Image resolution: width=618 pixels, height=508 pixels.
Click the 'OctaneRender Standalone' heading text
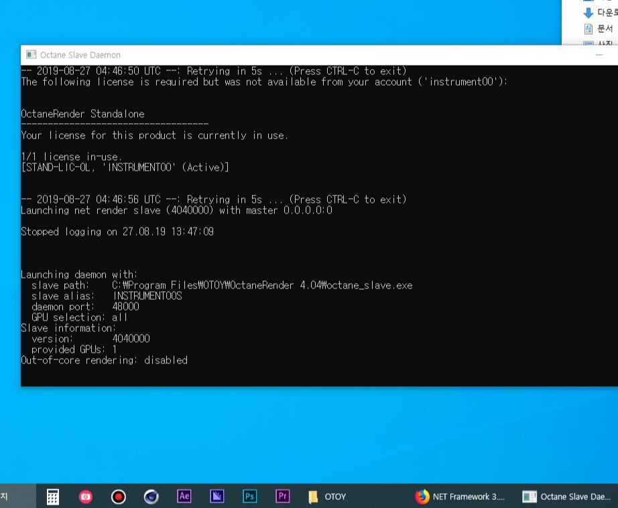(x=82, y=114)
